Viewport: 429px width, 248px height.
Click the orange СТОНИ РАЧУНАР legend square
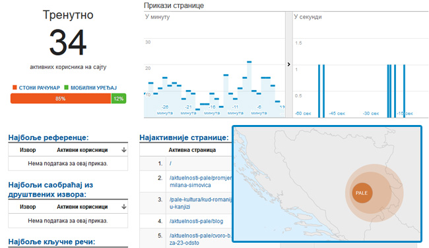[15, 87]
